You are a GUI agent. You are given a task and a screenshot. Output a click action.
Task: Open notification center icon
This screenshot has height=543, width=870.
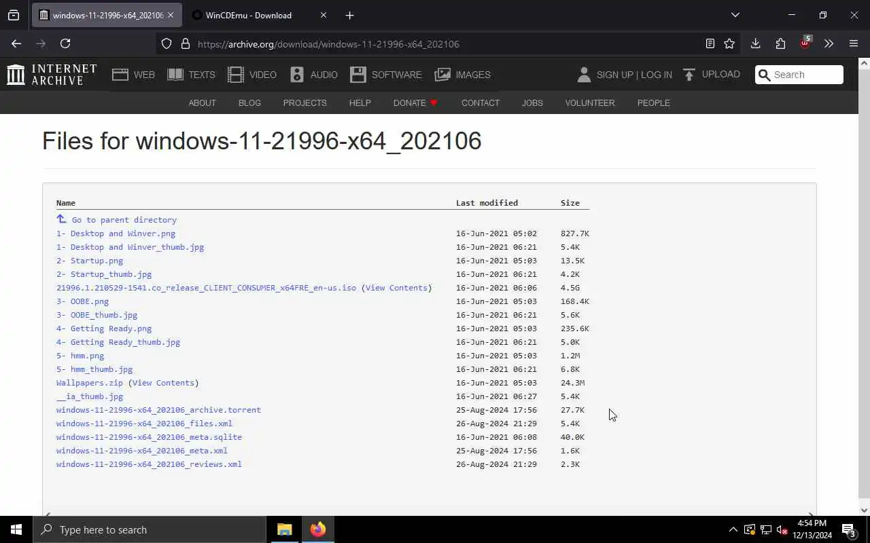click(x=849, y=529)
